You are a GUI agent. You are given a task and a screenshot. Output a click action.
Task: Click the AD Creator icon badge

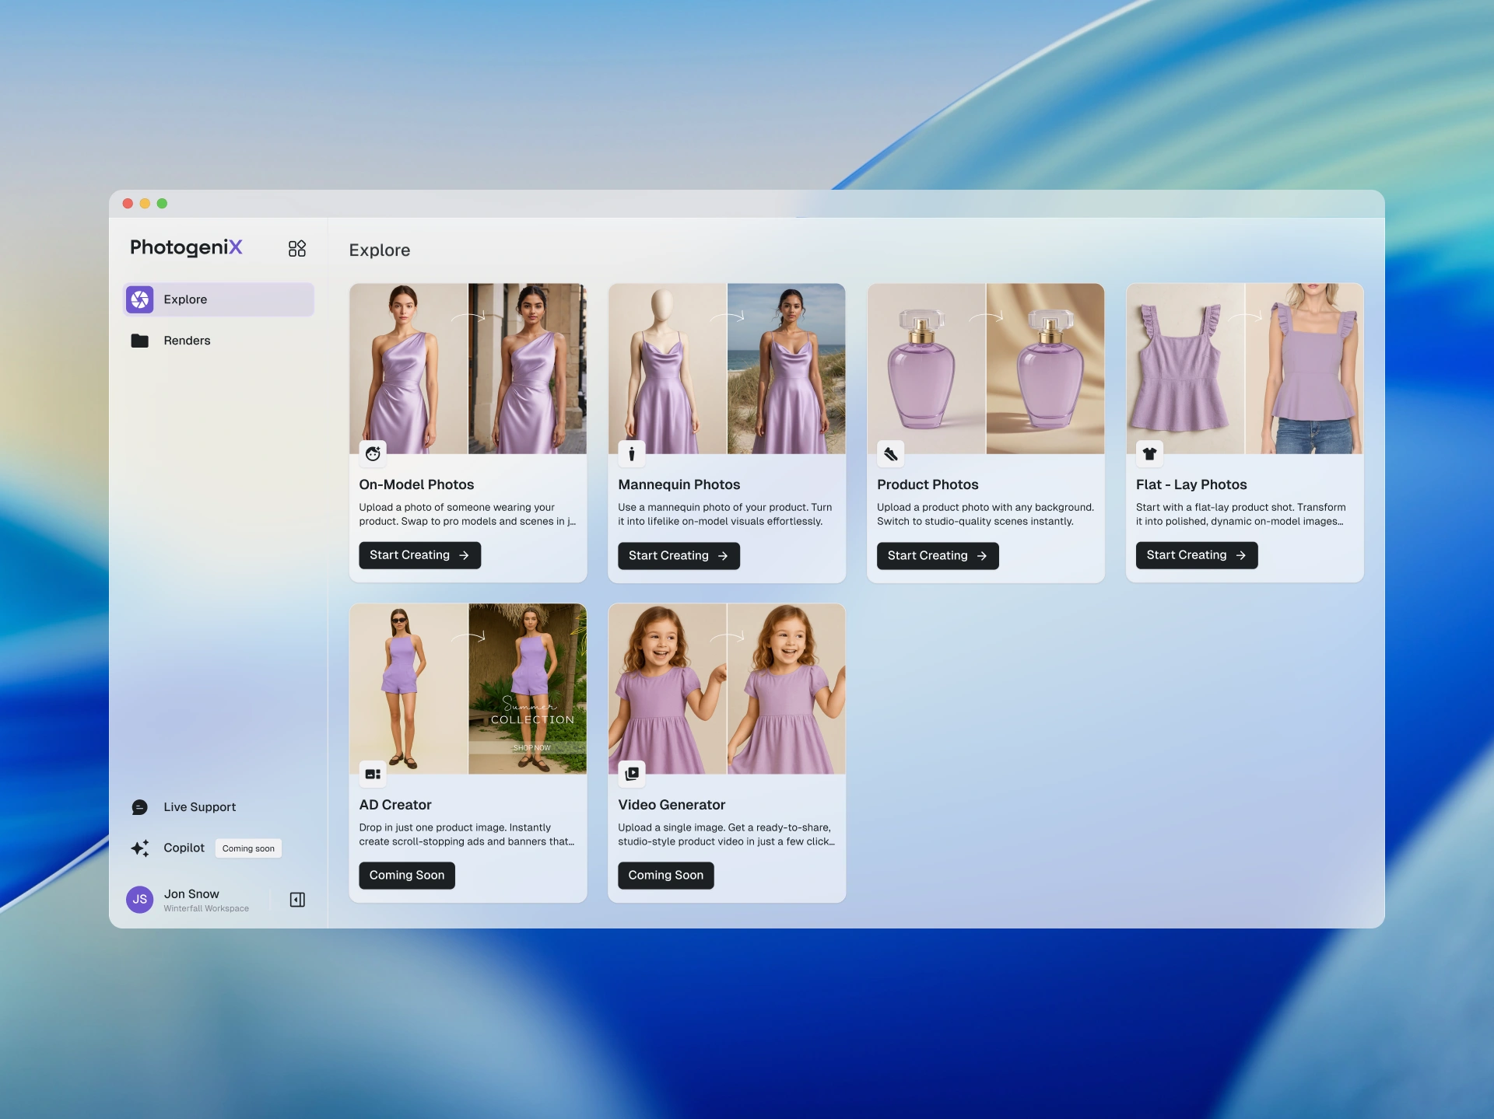[373, 774]
